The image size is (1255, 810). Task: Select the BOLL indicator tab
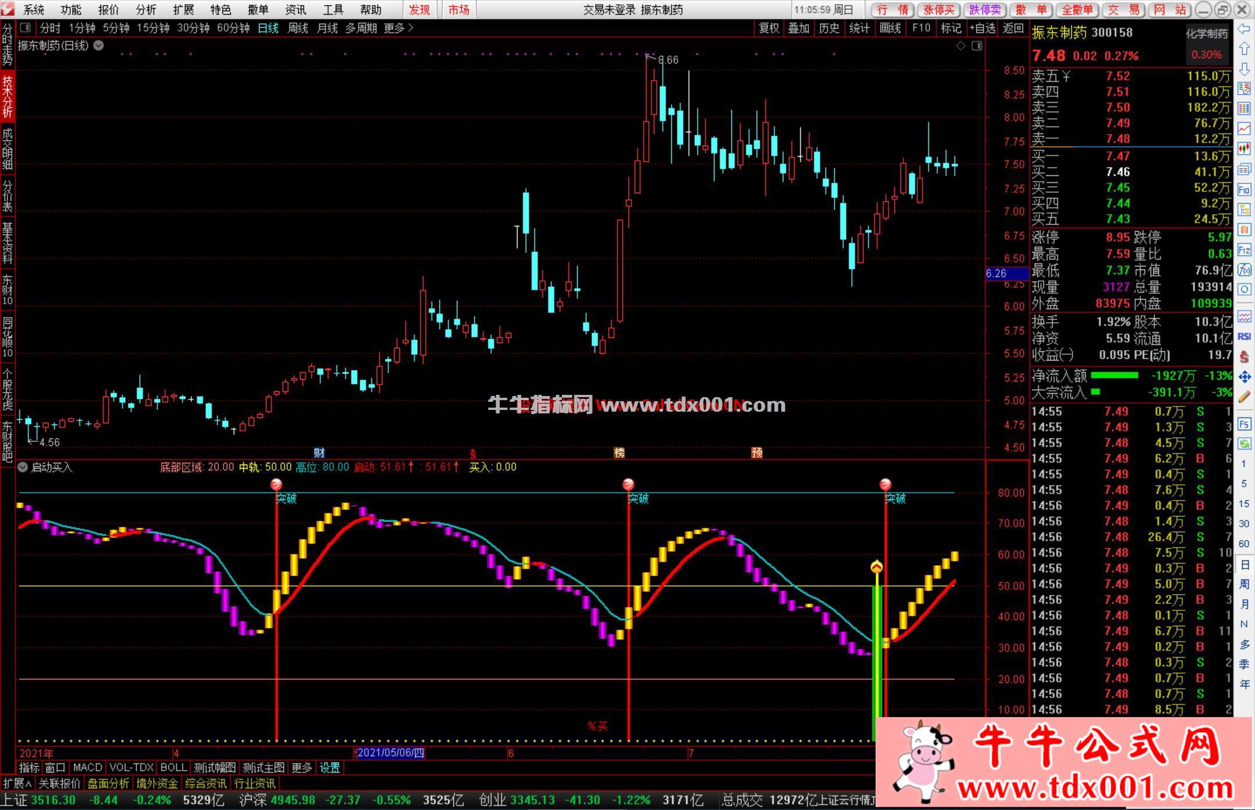[173, 768]
